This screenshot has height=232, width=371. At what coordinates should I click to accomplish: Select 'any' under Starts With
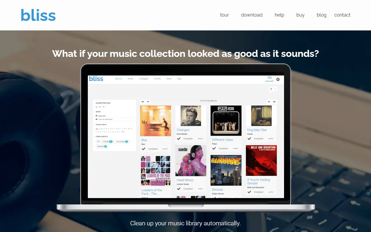(x=97, y=129)
